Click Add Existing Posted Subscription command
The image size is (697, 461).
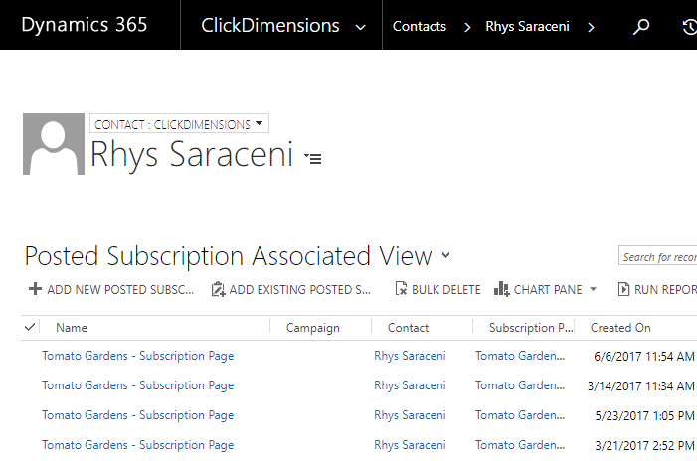point(291,289)
